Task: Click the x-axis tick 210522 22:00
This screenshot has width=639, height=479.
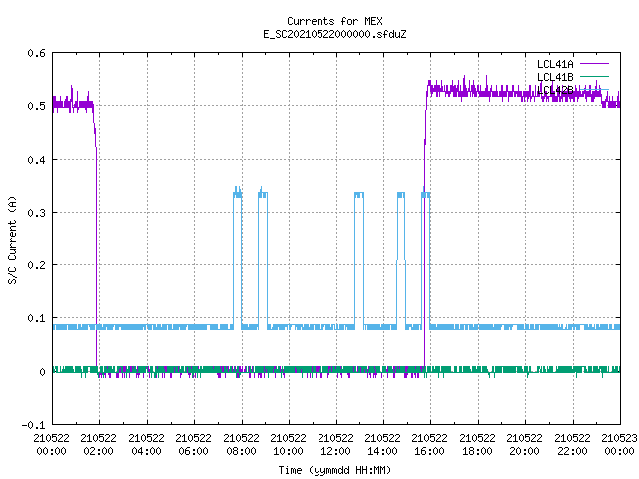Action: coord(572,444)
